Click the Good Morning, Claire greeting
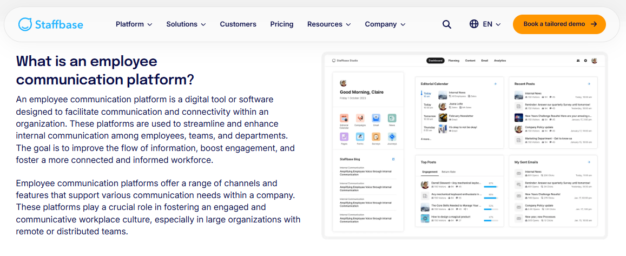The height and width of the screenshot is (256, 626). point(362,92)
